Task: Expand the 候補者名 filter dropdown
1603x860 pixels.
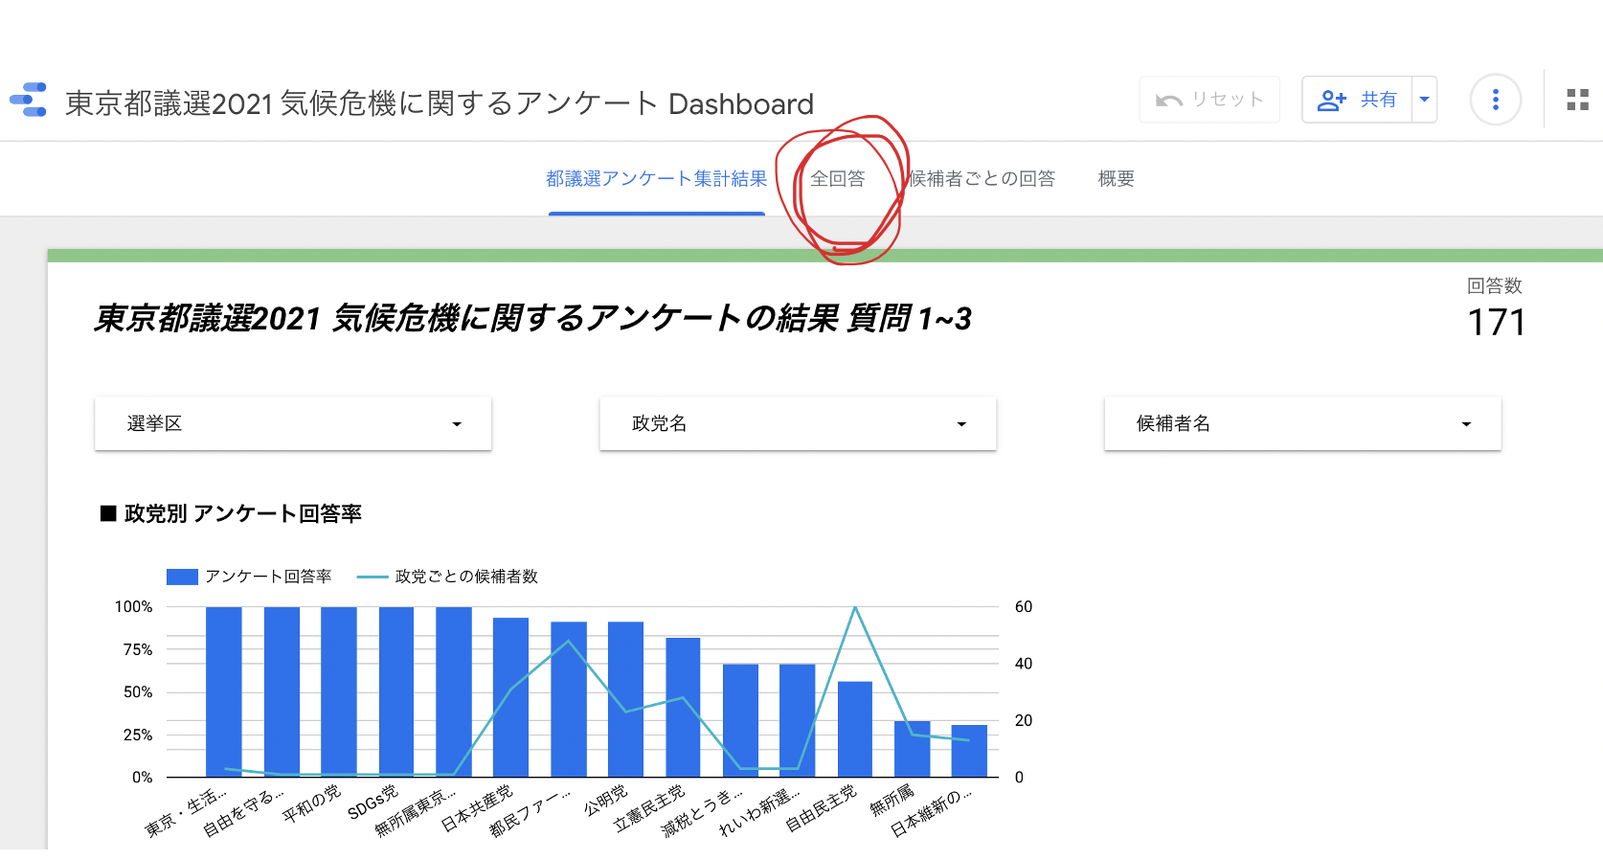Action: pyautogui.click(x=1302, y=423)
